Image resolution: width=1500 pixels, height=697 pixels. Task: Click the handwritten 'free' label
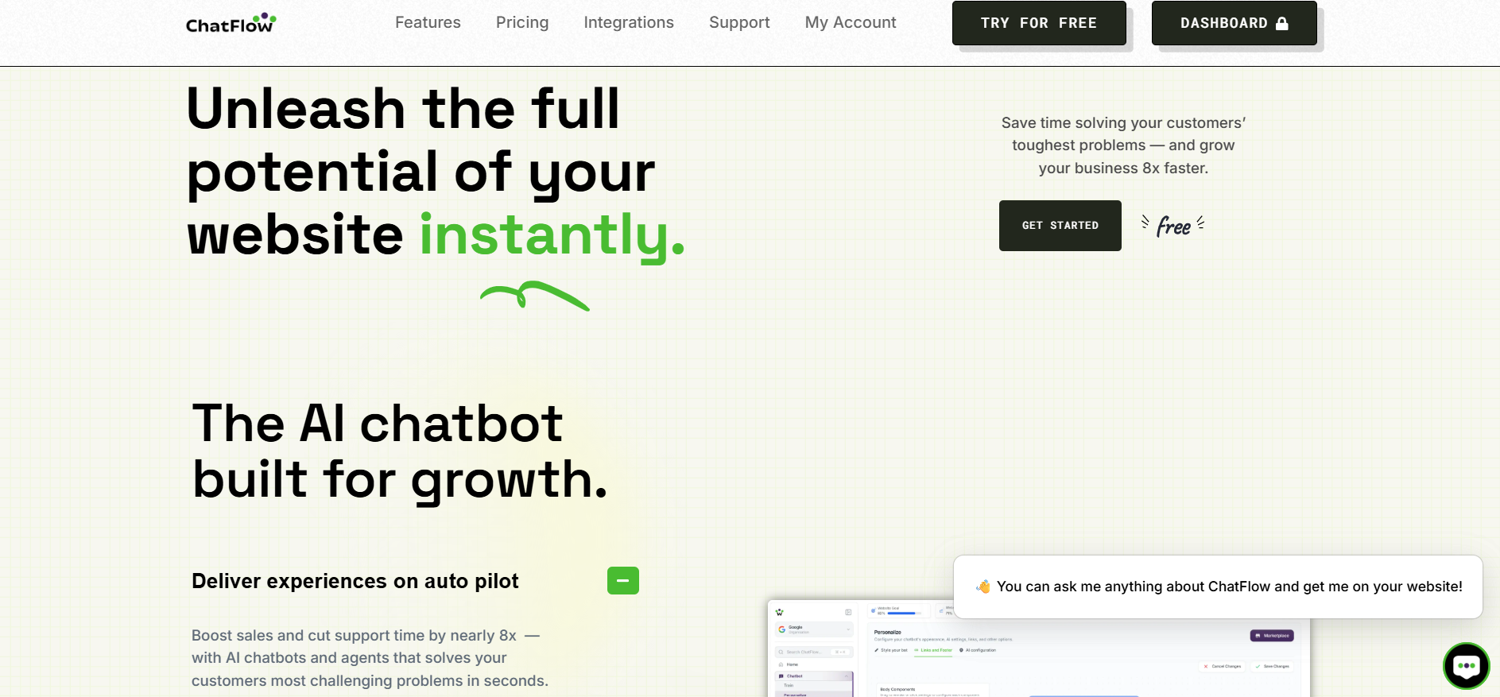(x=1173, y=227)
